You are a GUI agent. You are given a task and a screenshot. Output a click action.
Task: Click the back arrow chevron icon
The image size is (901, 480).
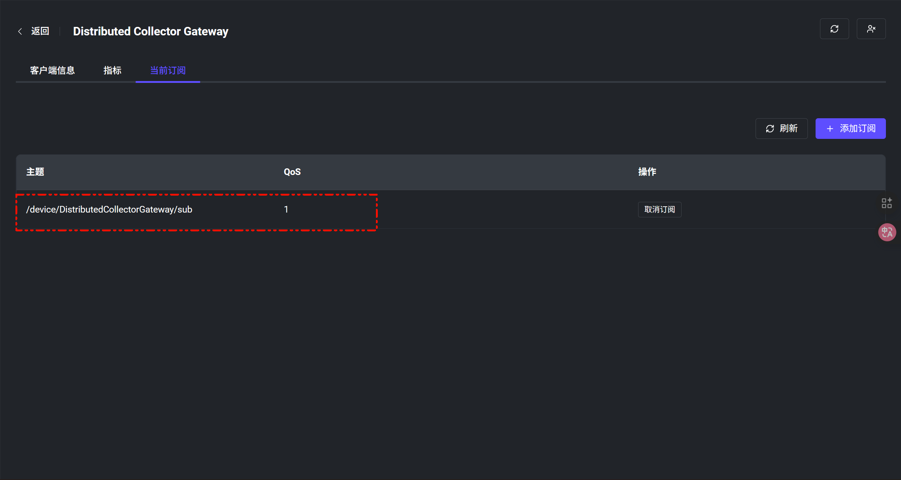(20, 31)
